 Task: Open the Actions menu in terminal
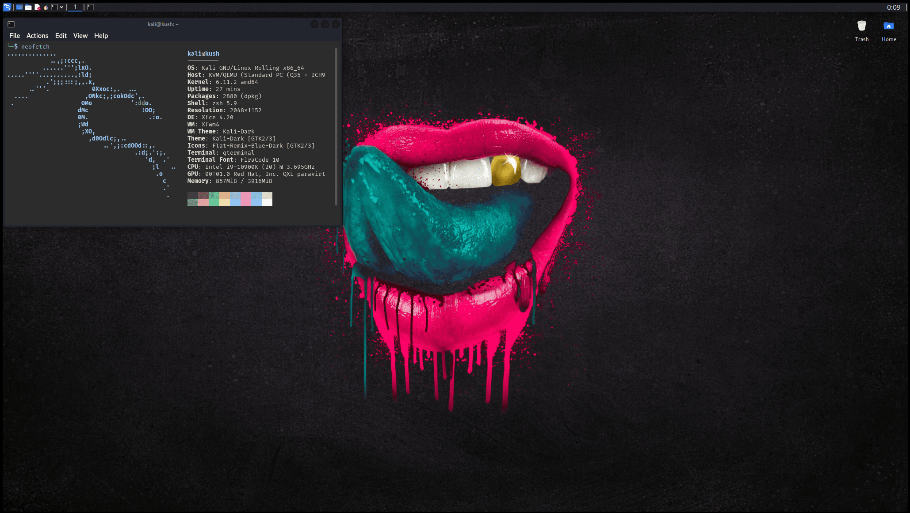tap(37, 36)
